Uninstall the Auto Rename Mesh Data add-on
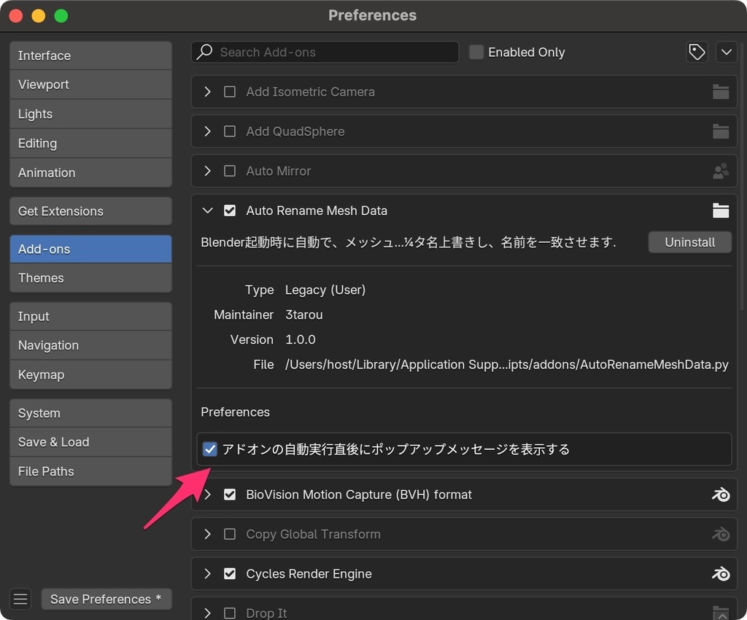This screenshot has width=747, height=620. [x=689, y=241]
